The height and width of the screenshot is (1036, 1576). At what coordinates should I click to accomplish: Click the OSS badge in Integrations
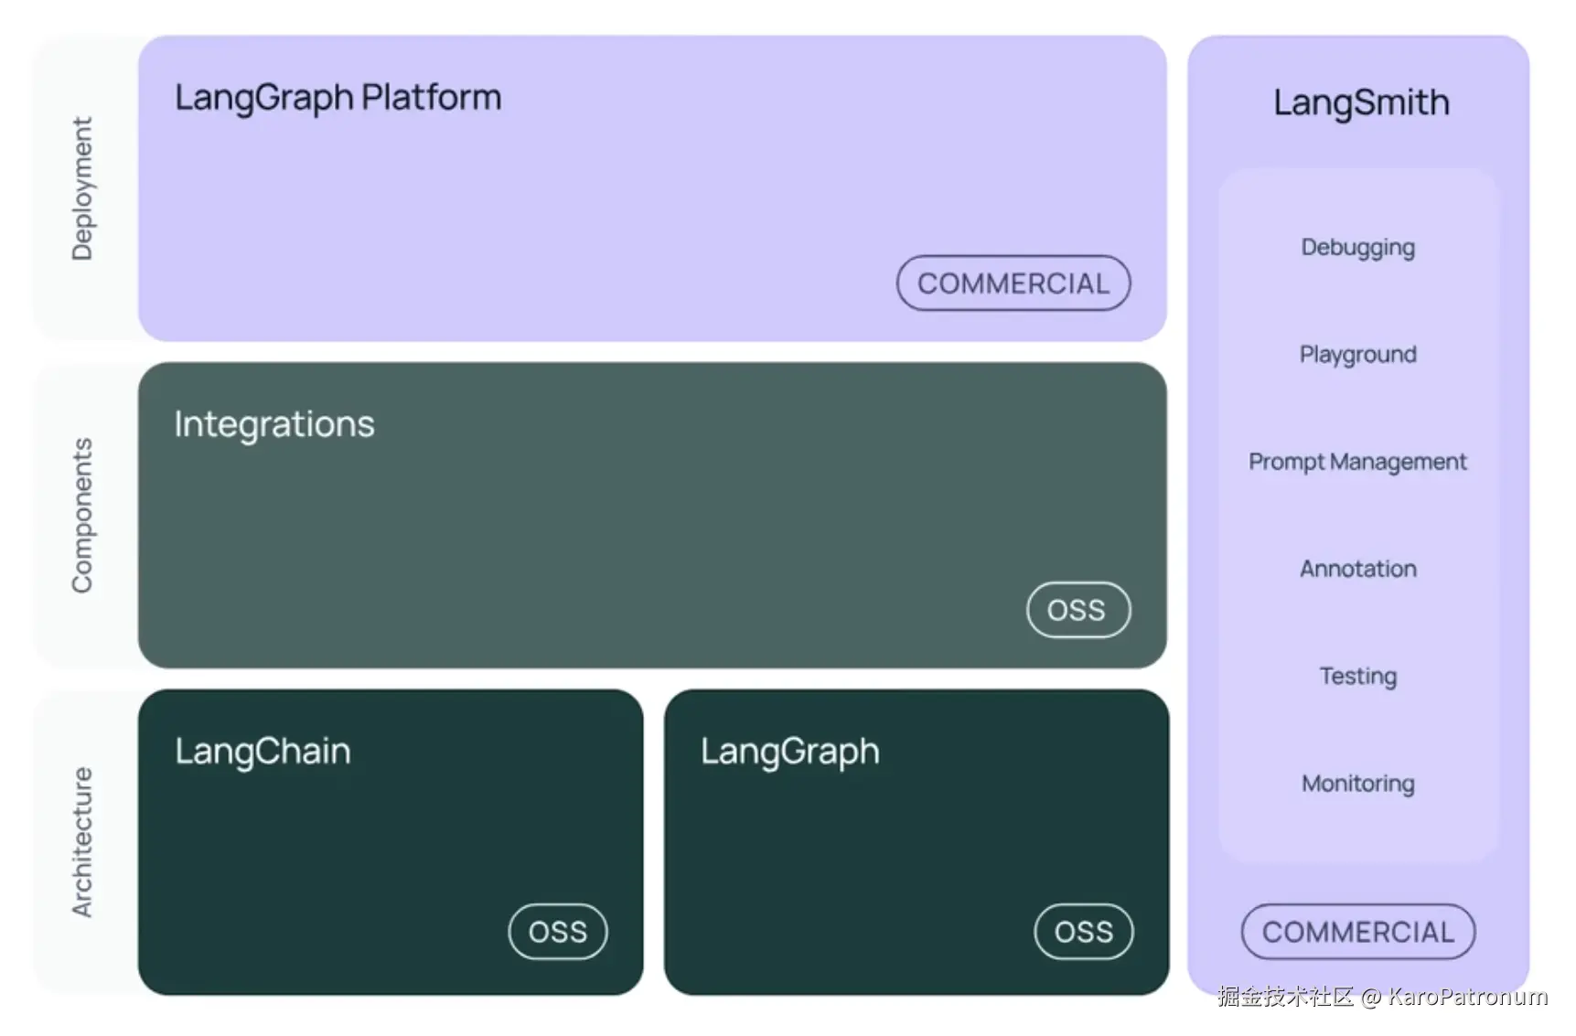[1077, 610]
